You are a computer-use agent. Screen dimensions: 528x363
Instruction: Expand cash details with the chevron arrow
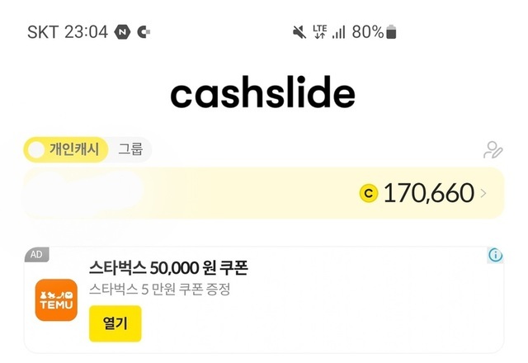click(483, 194)
